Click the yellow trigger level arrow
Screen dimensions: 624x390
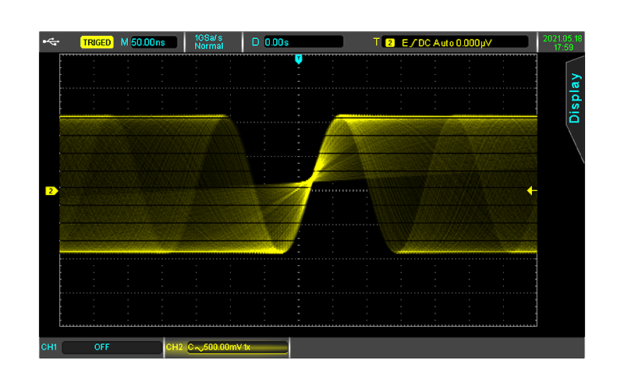click(x=532, y=190)
